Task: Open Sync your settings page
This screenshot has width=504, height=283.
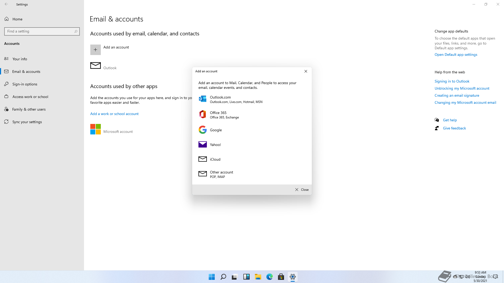Action: pyautogui.click(x=42, y=122)
